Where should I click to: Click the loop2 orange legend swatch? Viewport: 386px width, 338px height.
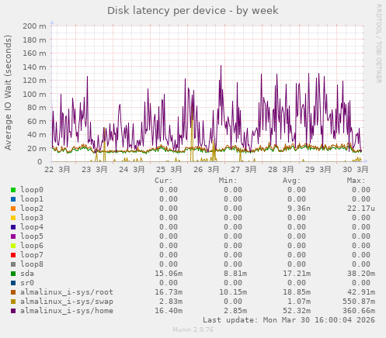tap(13, 209)
